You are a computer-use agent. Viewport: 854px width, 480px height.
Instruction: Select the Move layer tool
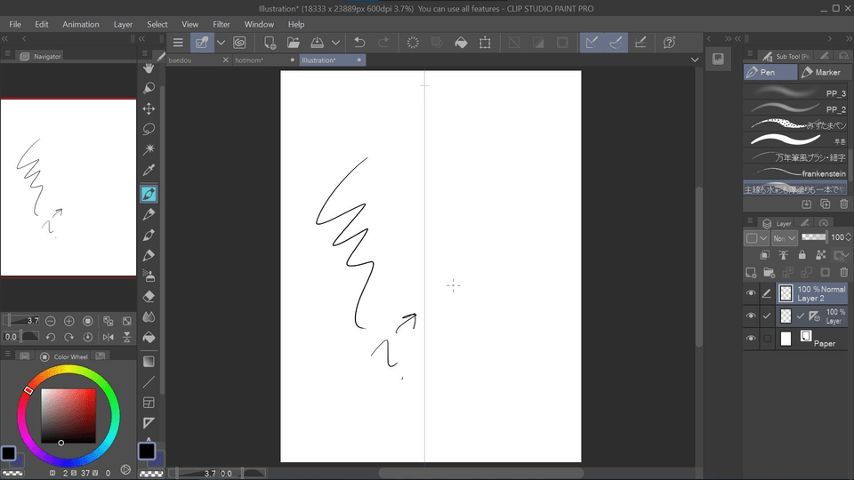149,108
